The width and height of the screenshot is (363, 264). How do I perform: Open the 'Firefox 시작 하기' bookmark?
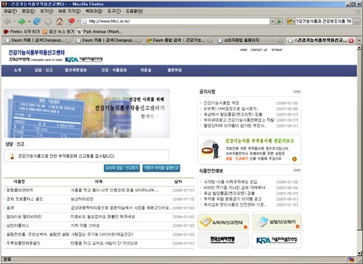tap(22, 31)
